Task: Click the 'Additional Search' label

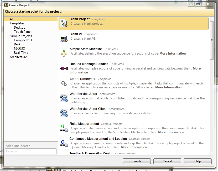Action: tap(18, 146)
